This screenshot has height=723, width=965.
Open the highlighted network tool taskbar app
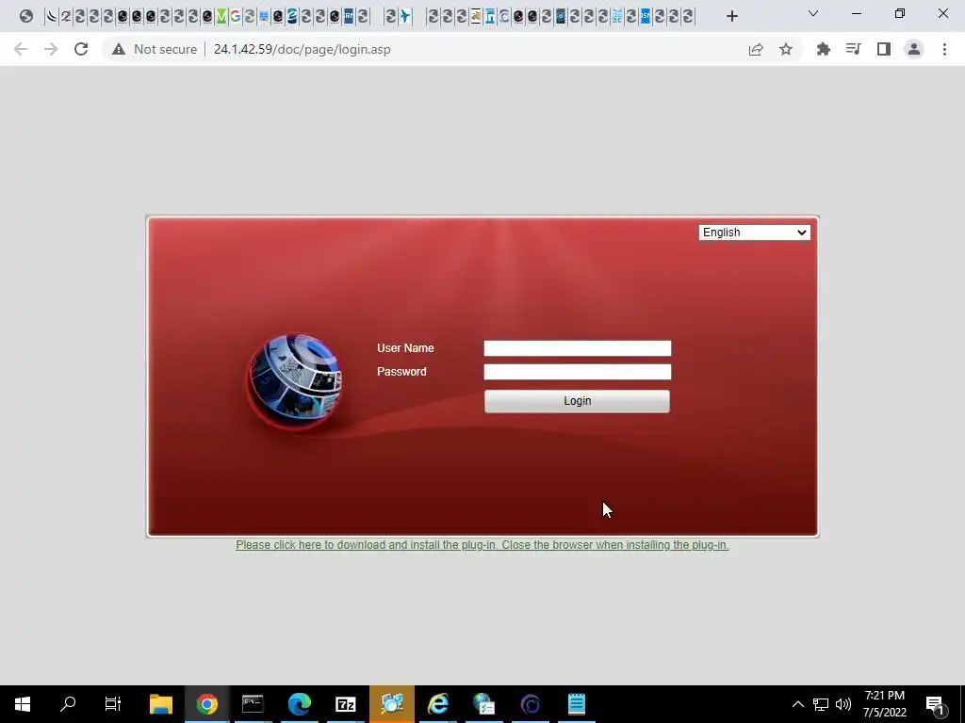coord(392,704)
